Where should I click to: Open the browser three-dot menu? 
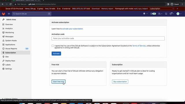coord(182,4)
